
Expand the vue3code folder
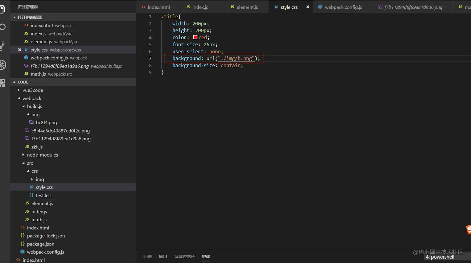click(33, 90)
